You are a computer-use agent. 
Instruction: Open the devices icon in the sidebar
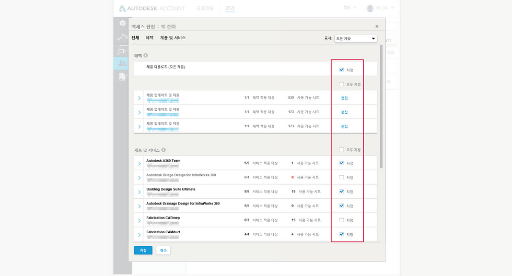(122, 50)
